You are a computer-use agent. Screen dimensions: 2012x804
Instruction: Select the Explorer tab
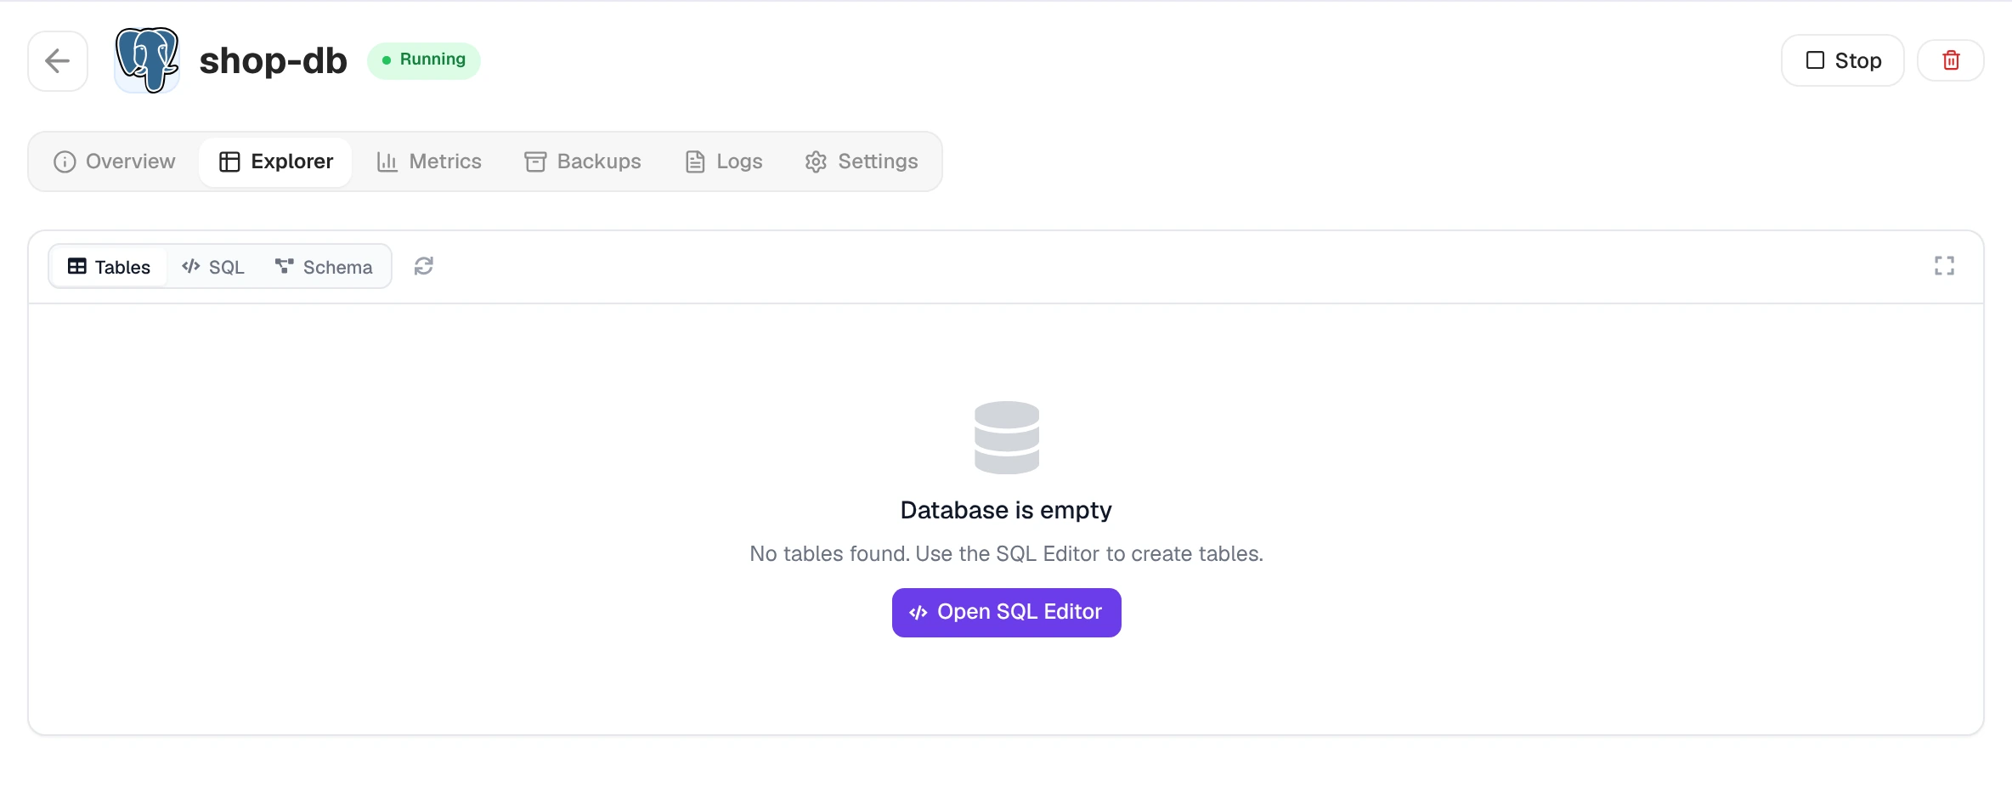point(275,161)
